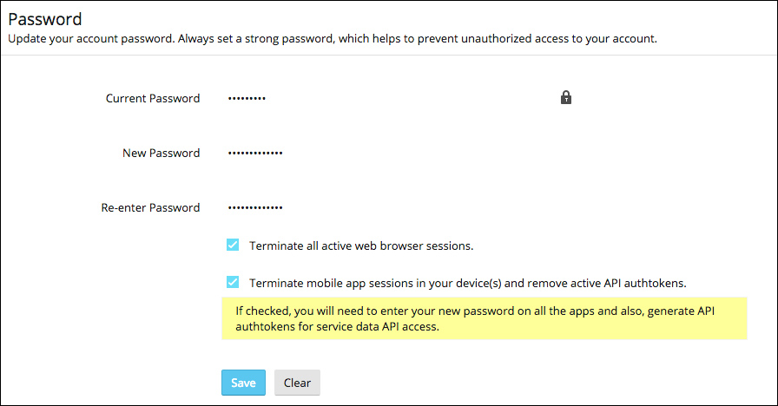
Task: Click the masked dots in Re-enter Password
Action: pyautogui.click(x=255, y=207)
